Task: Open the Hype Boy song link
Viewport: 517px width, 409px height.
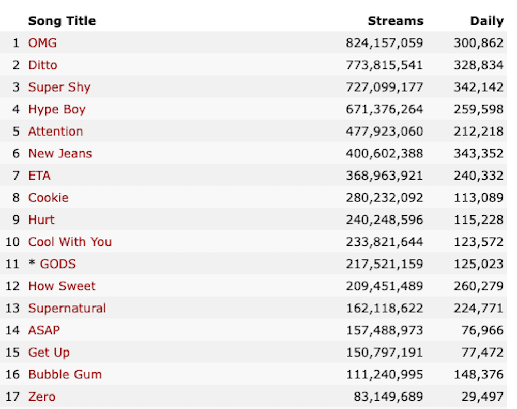Action: 57,110
